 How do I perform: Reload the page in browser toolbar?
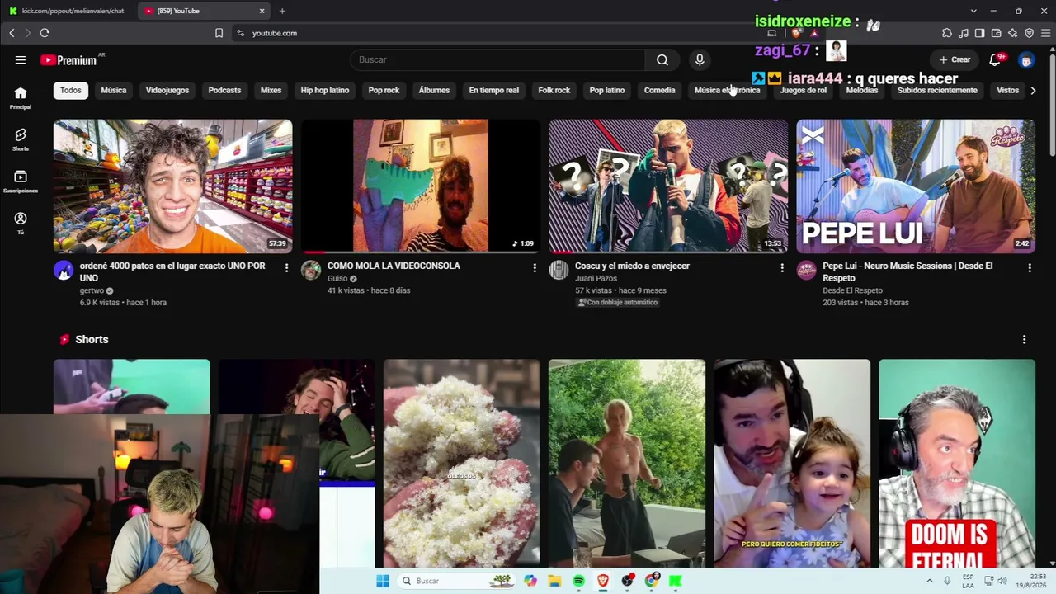(x=45, y=33)
